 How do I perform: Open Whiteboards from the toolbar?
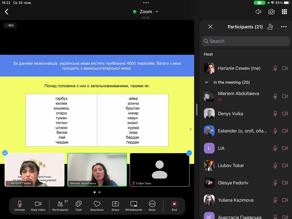(134, 206)
